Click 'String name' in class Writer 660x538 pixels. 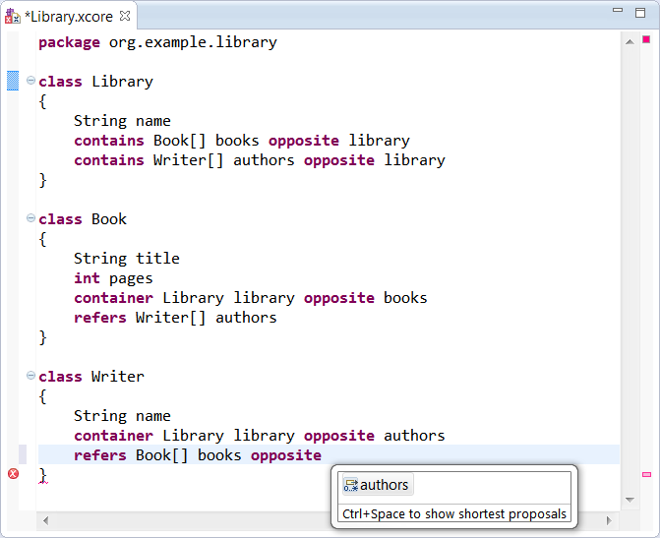[x=123, y=416]
